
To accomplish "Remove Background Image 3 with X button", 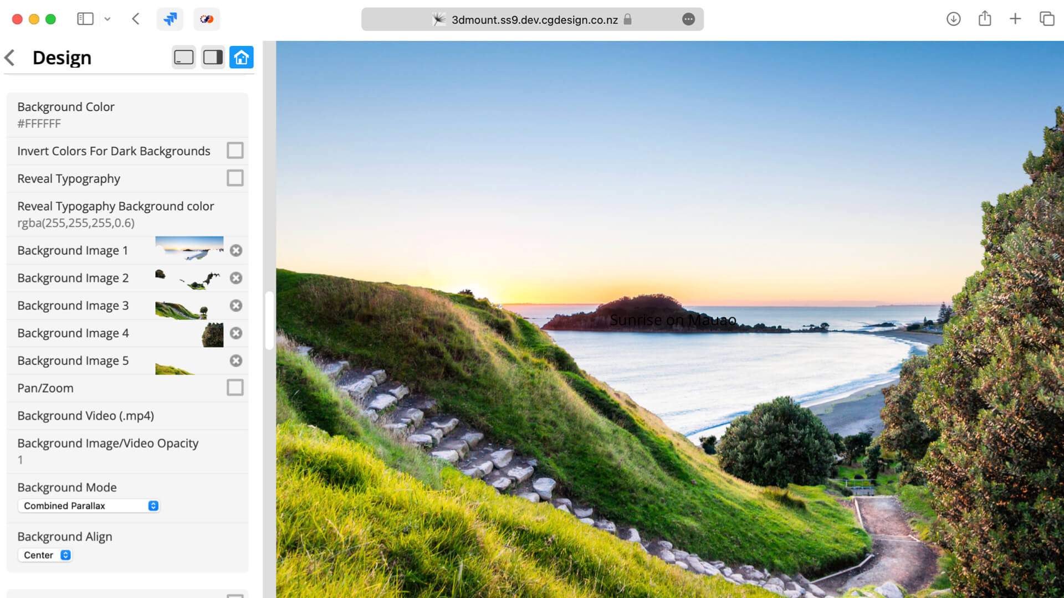I will 236,306.
